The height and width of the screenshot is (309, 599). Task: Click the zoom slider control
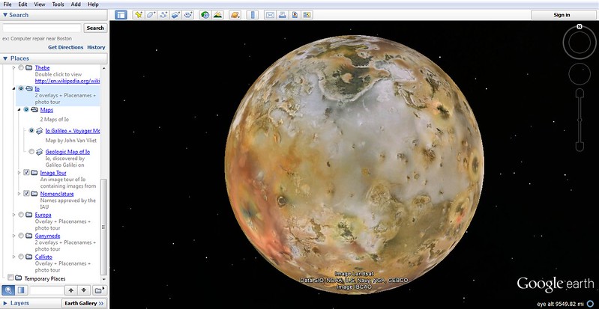point(580,120)
